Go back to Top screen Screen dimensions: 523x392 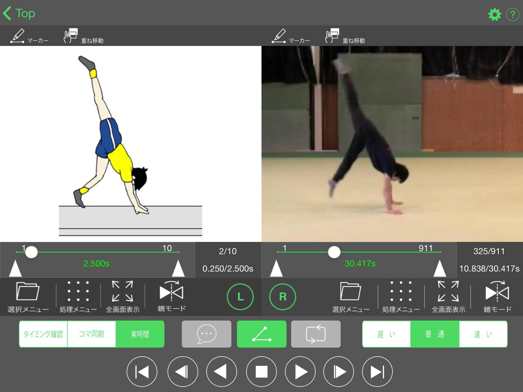19,13
